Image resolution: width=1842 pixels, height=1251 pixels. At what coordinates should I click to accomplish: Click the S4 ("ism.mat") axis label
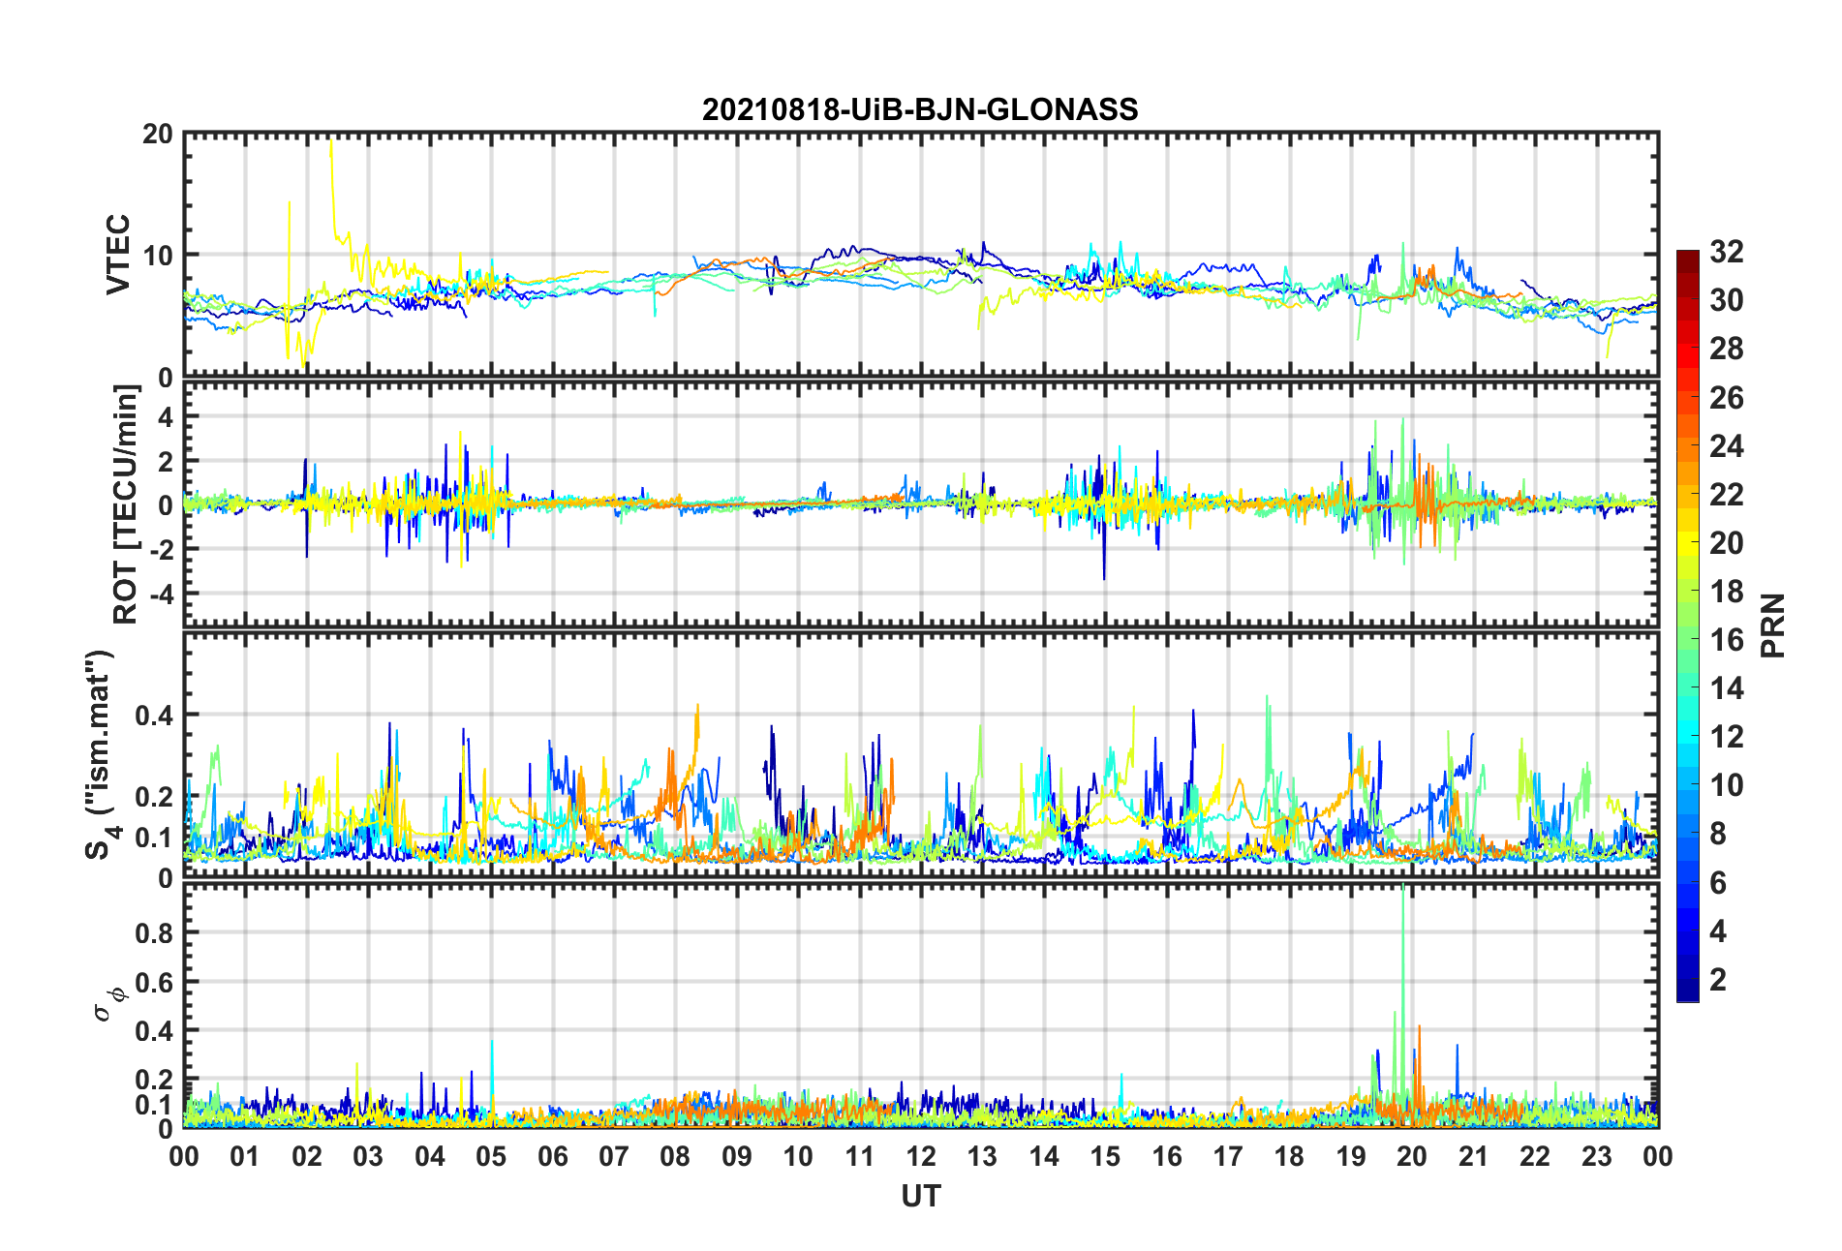coord(100,754)
